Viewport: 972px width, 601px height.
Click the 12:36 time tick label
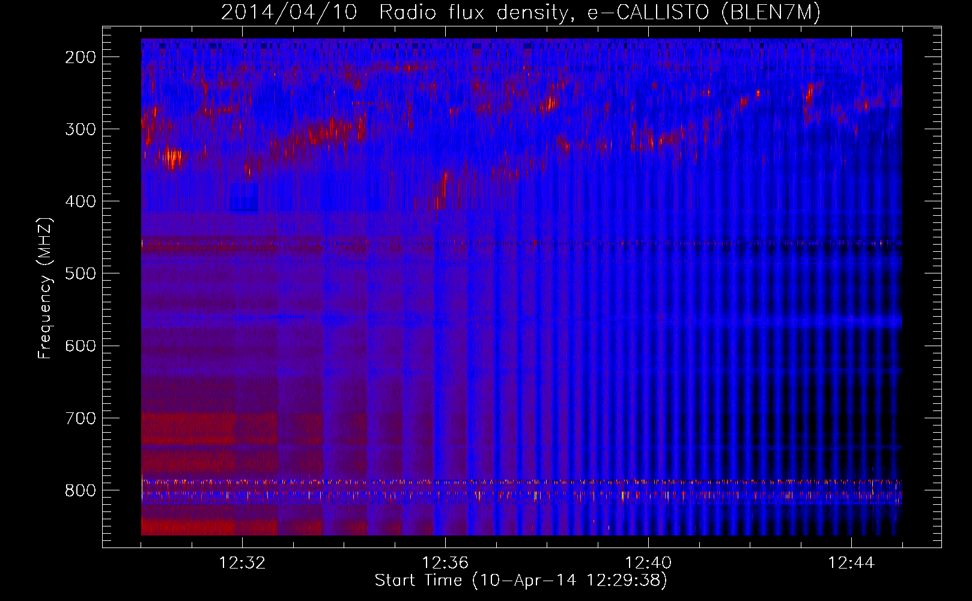[445, 563]
